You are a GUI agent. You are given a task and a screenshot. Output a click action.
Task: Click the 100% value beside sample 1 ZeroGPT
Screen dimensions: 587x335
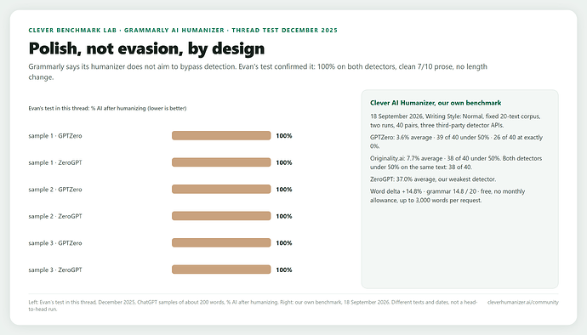tap(284, 162)
